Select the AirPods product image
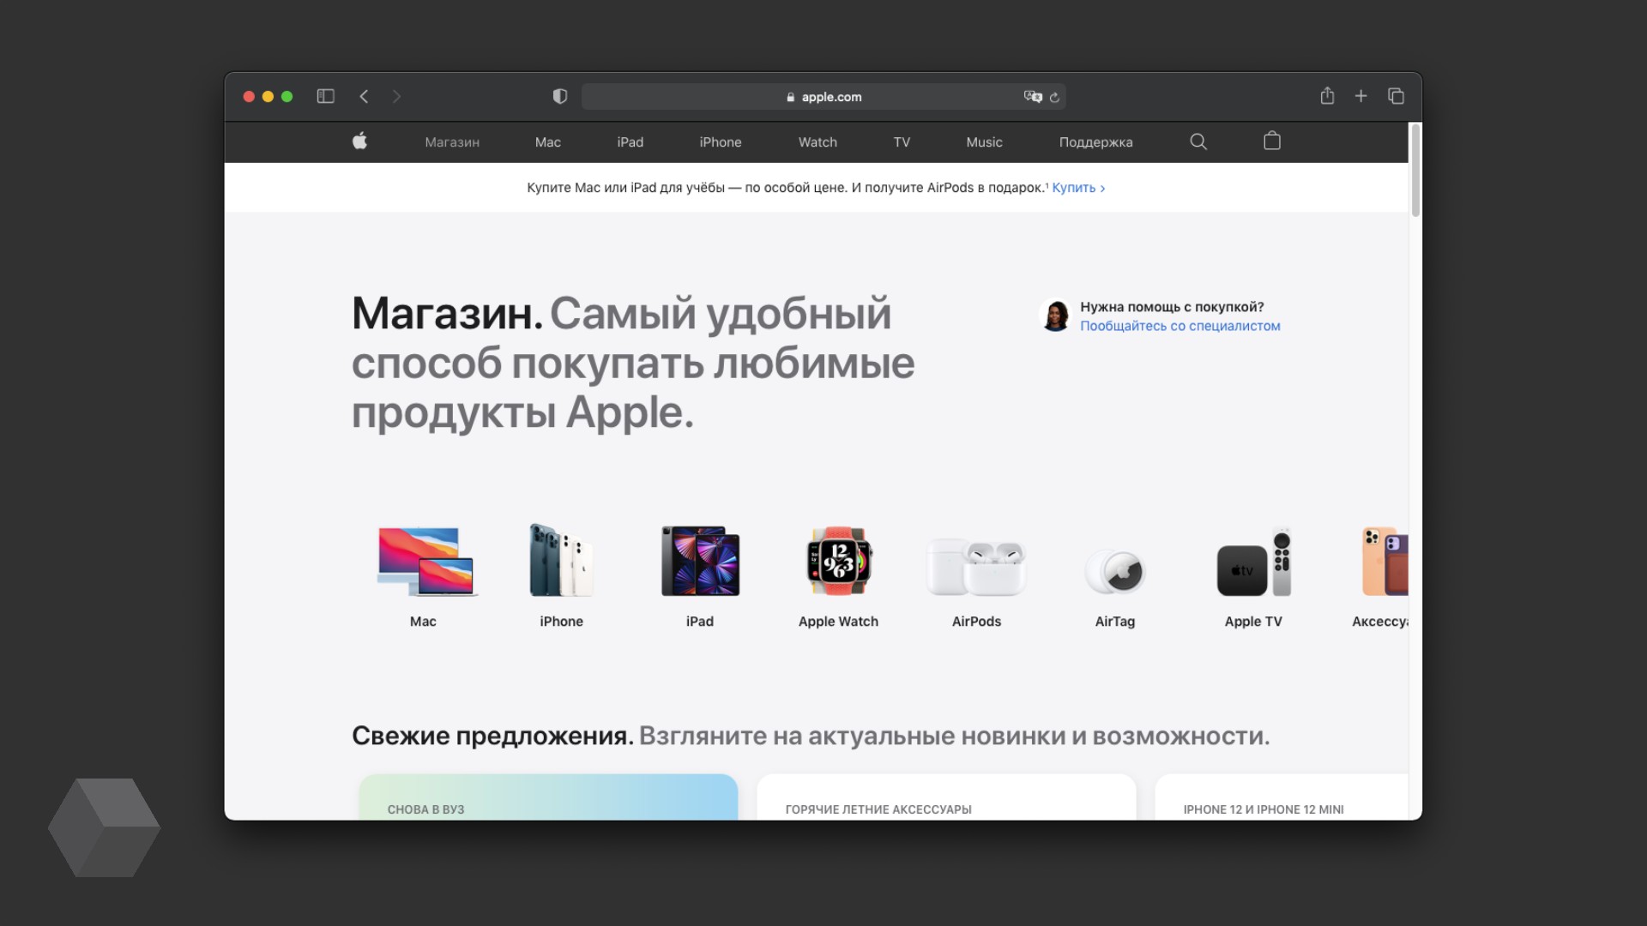 point(976,567)
